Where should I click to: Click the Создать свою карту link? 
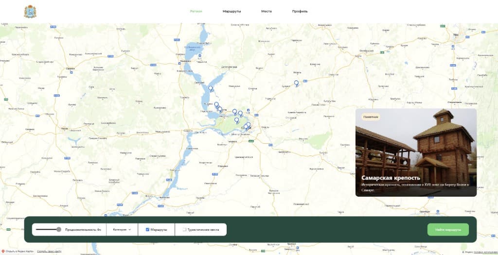(x=49, y=252)
